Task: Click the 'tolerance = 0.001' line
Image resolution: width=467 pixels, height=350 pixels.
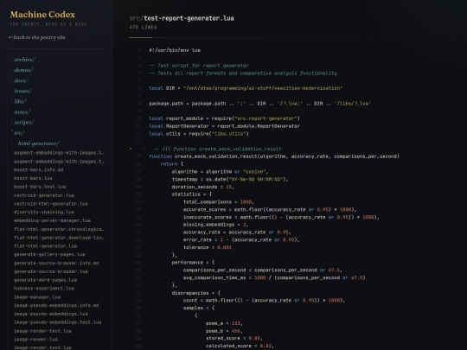Action: tap(208, 247)
